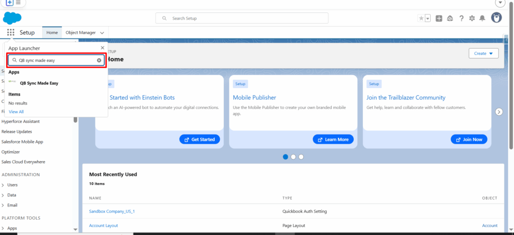This screenshot has height=235, width=514.
Task: Open Sales Cloud Everywhere in sidebar
Action: point(23,162)
